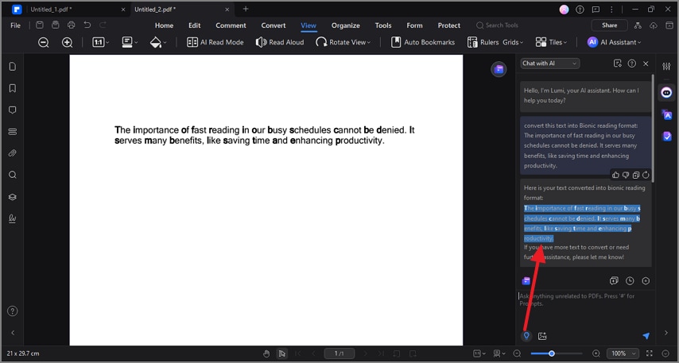Open the Layers panel in left sidebar
Screen dimensions: 679x363
(x=13, y=197)
